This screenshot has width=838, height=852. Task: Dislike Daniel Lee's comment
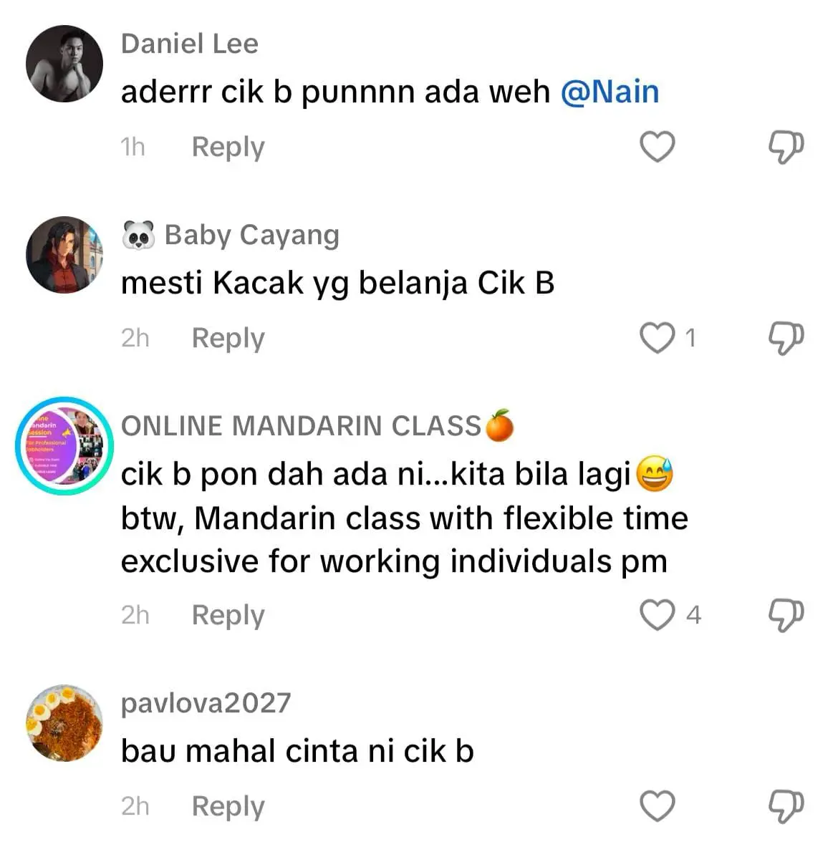786,147
